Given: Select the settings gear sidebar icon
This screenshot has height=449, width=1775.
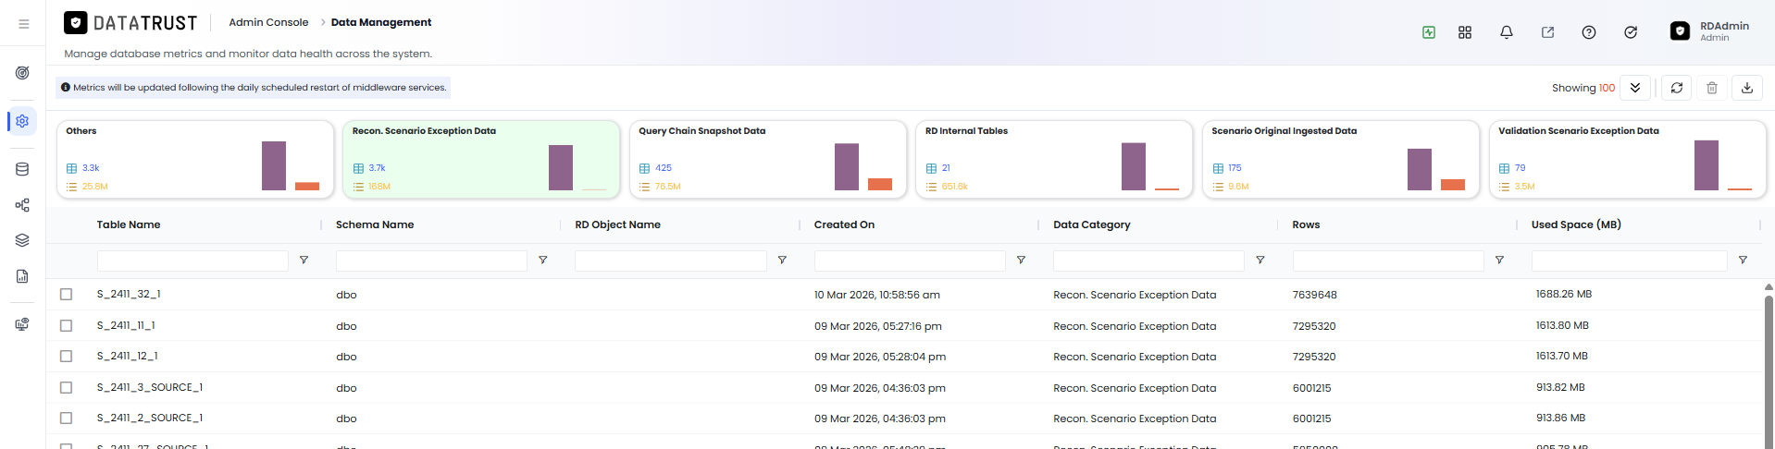Looking at the screenshot, I should tap(22, 121).
